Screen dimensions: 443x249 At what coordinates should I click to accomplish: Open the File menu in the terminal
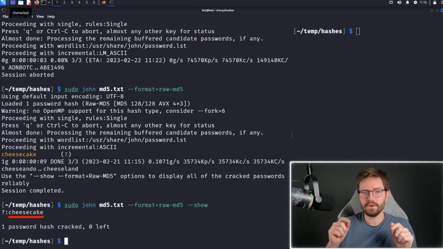click(x=5, y=17)
